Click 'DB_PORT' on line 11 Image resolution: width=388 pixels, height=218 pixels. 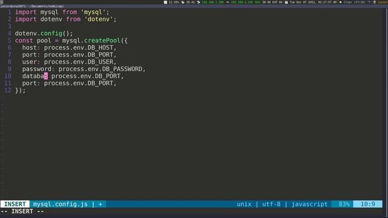pos(100,84)
